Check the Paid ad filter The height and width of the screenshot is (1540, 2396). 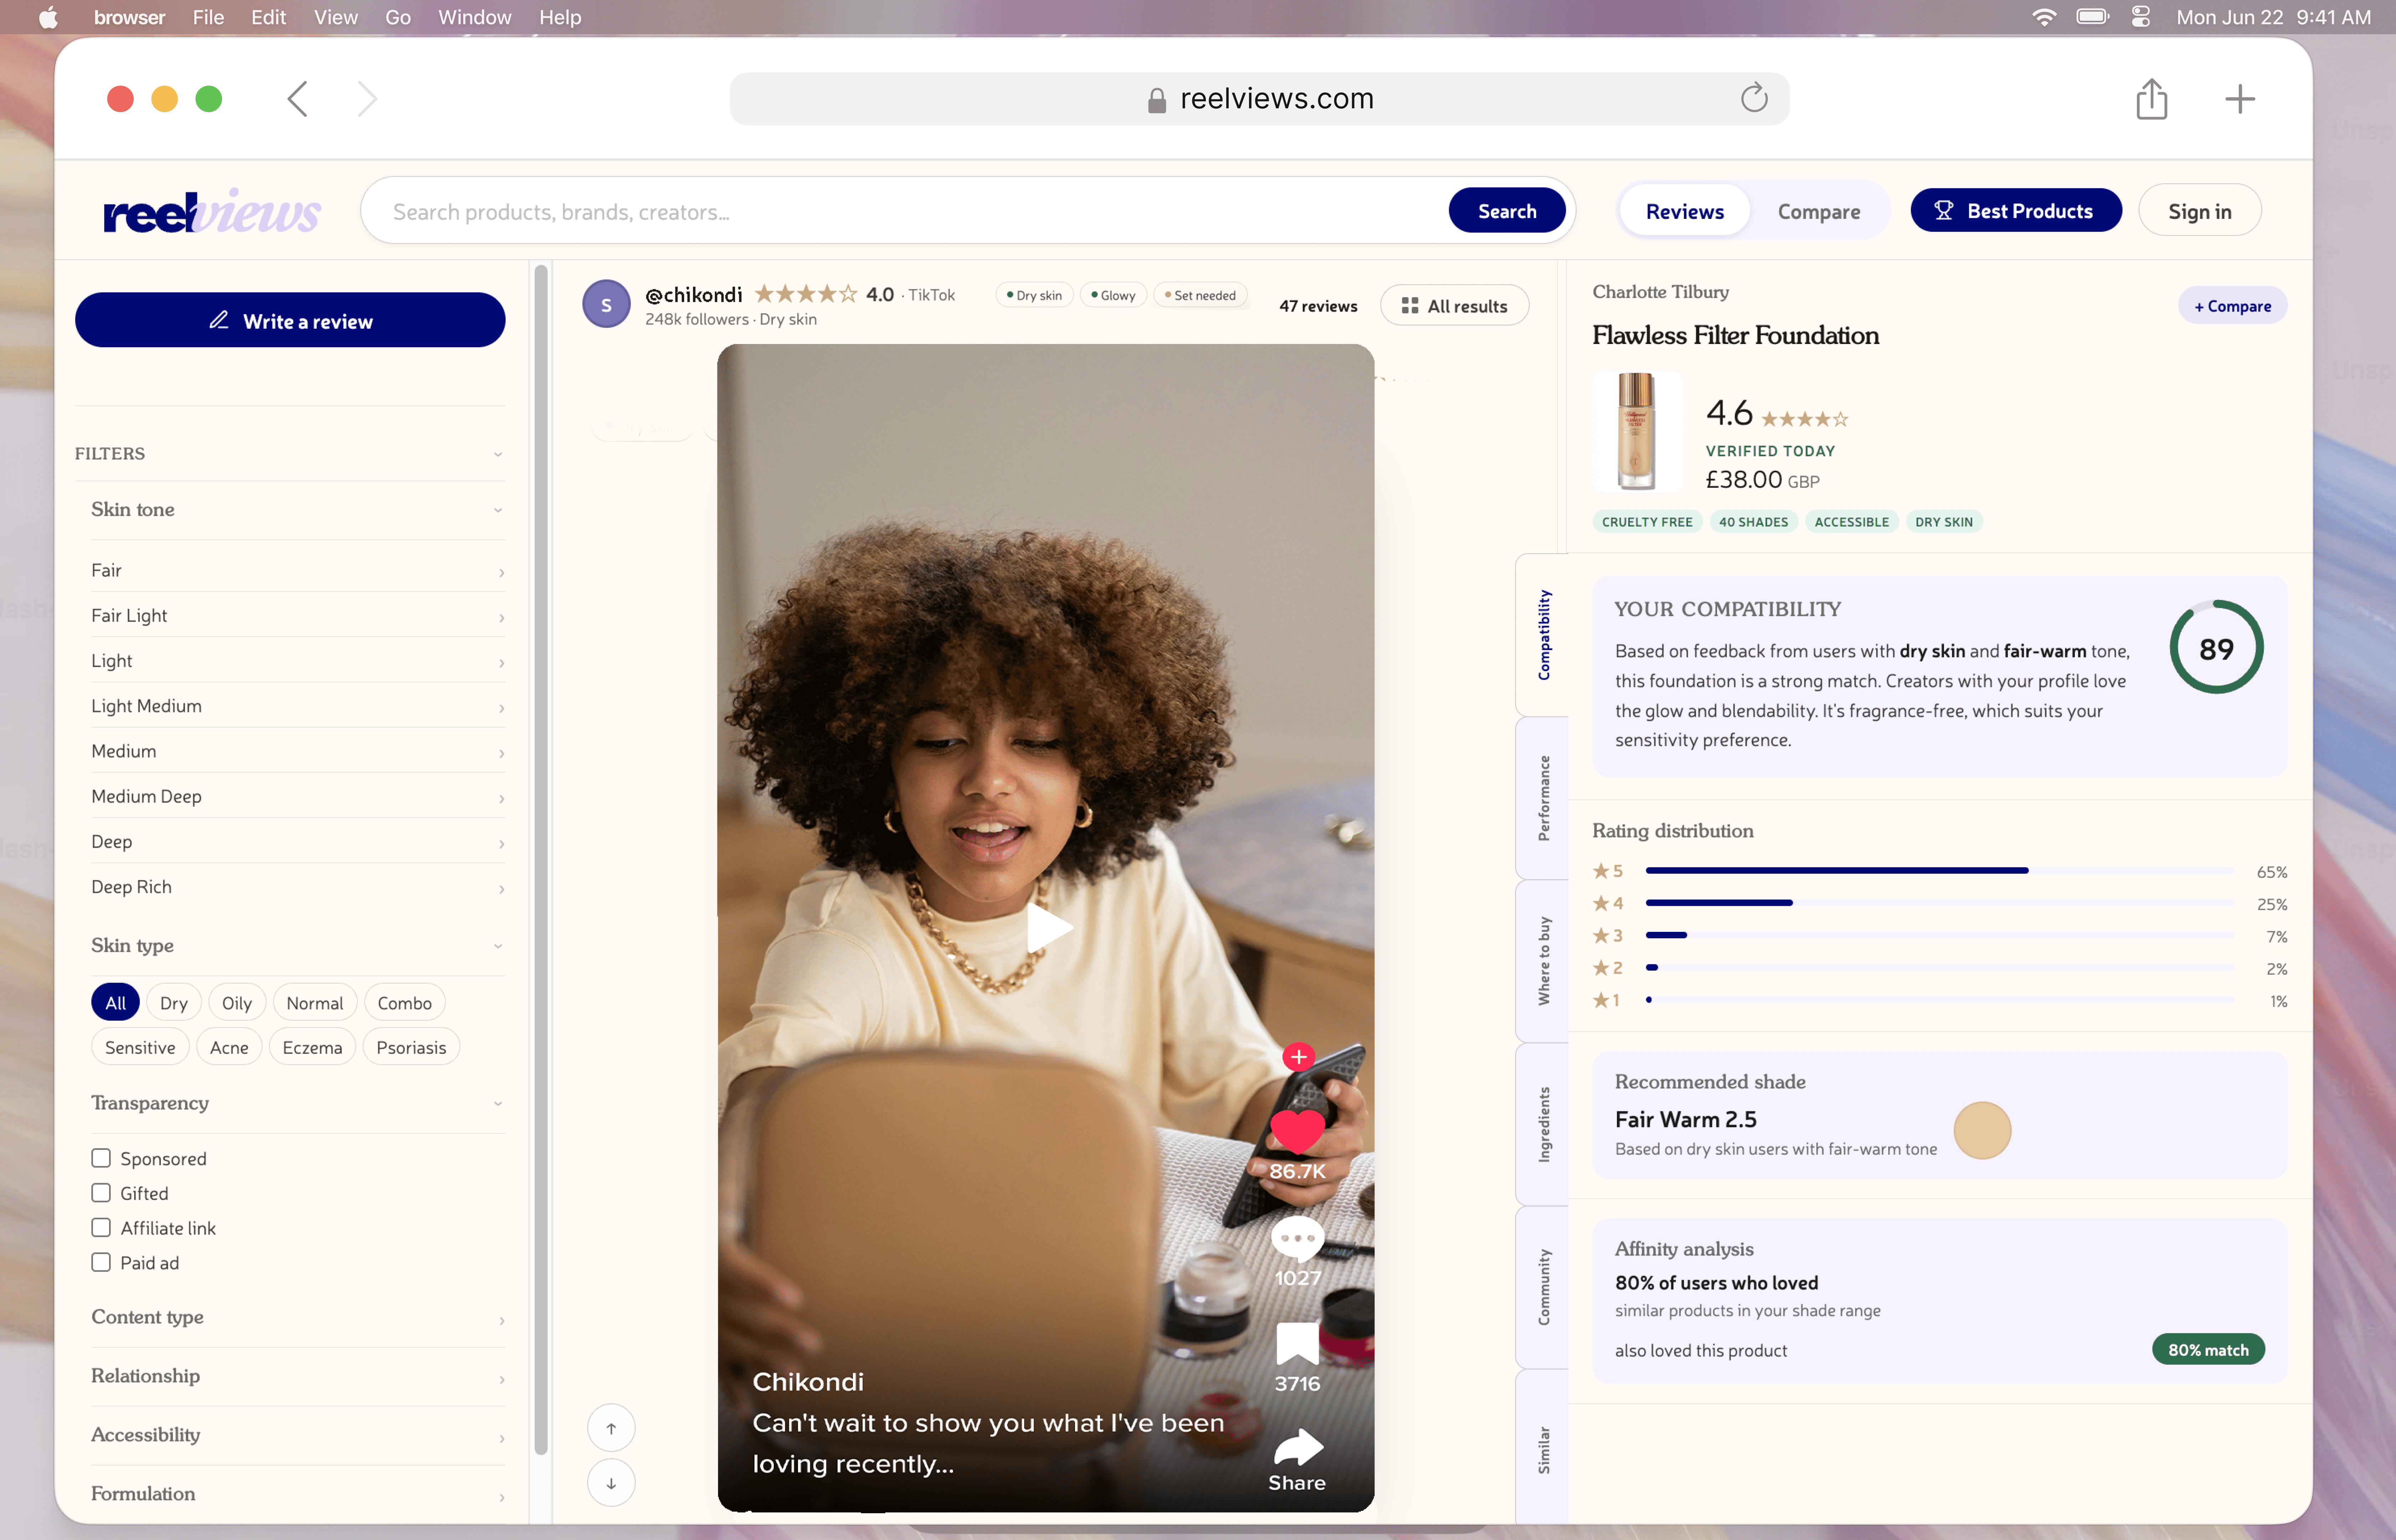(101, 1262)
